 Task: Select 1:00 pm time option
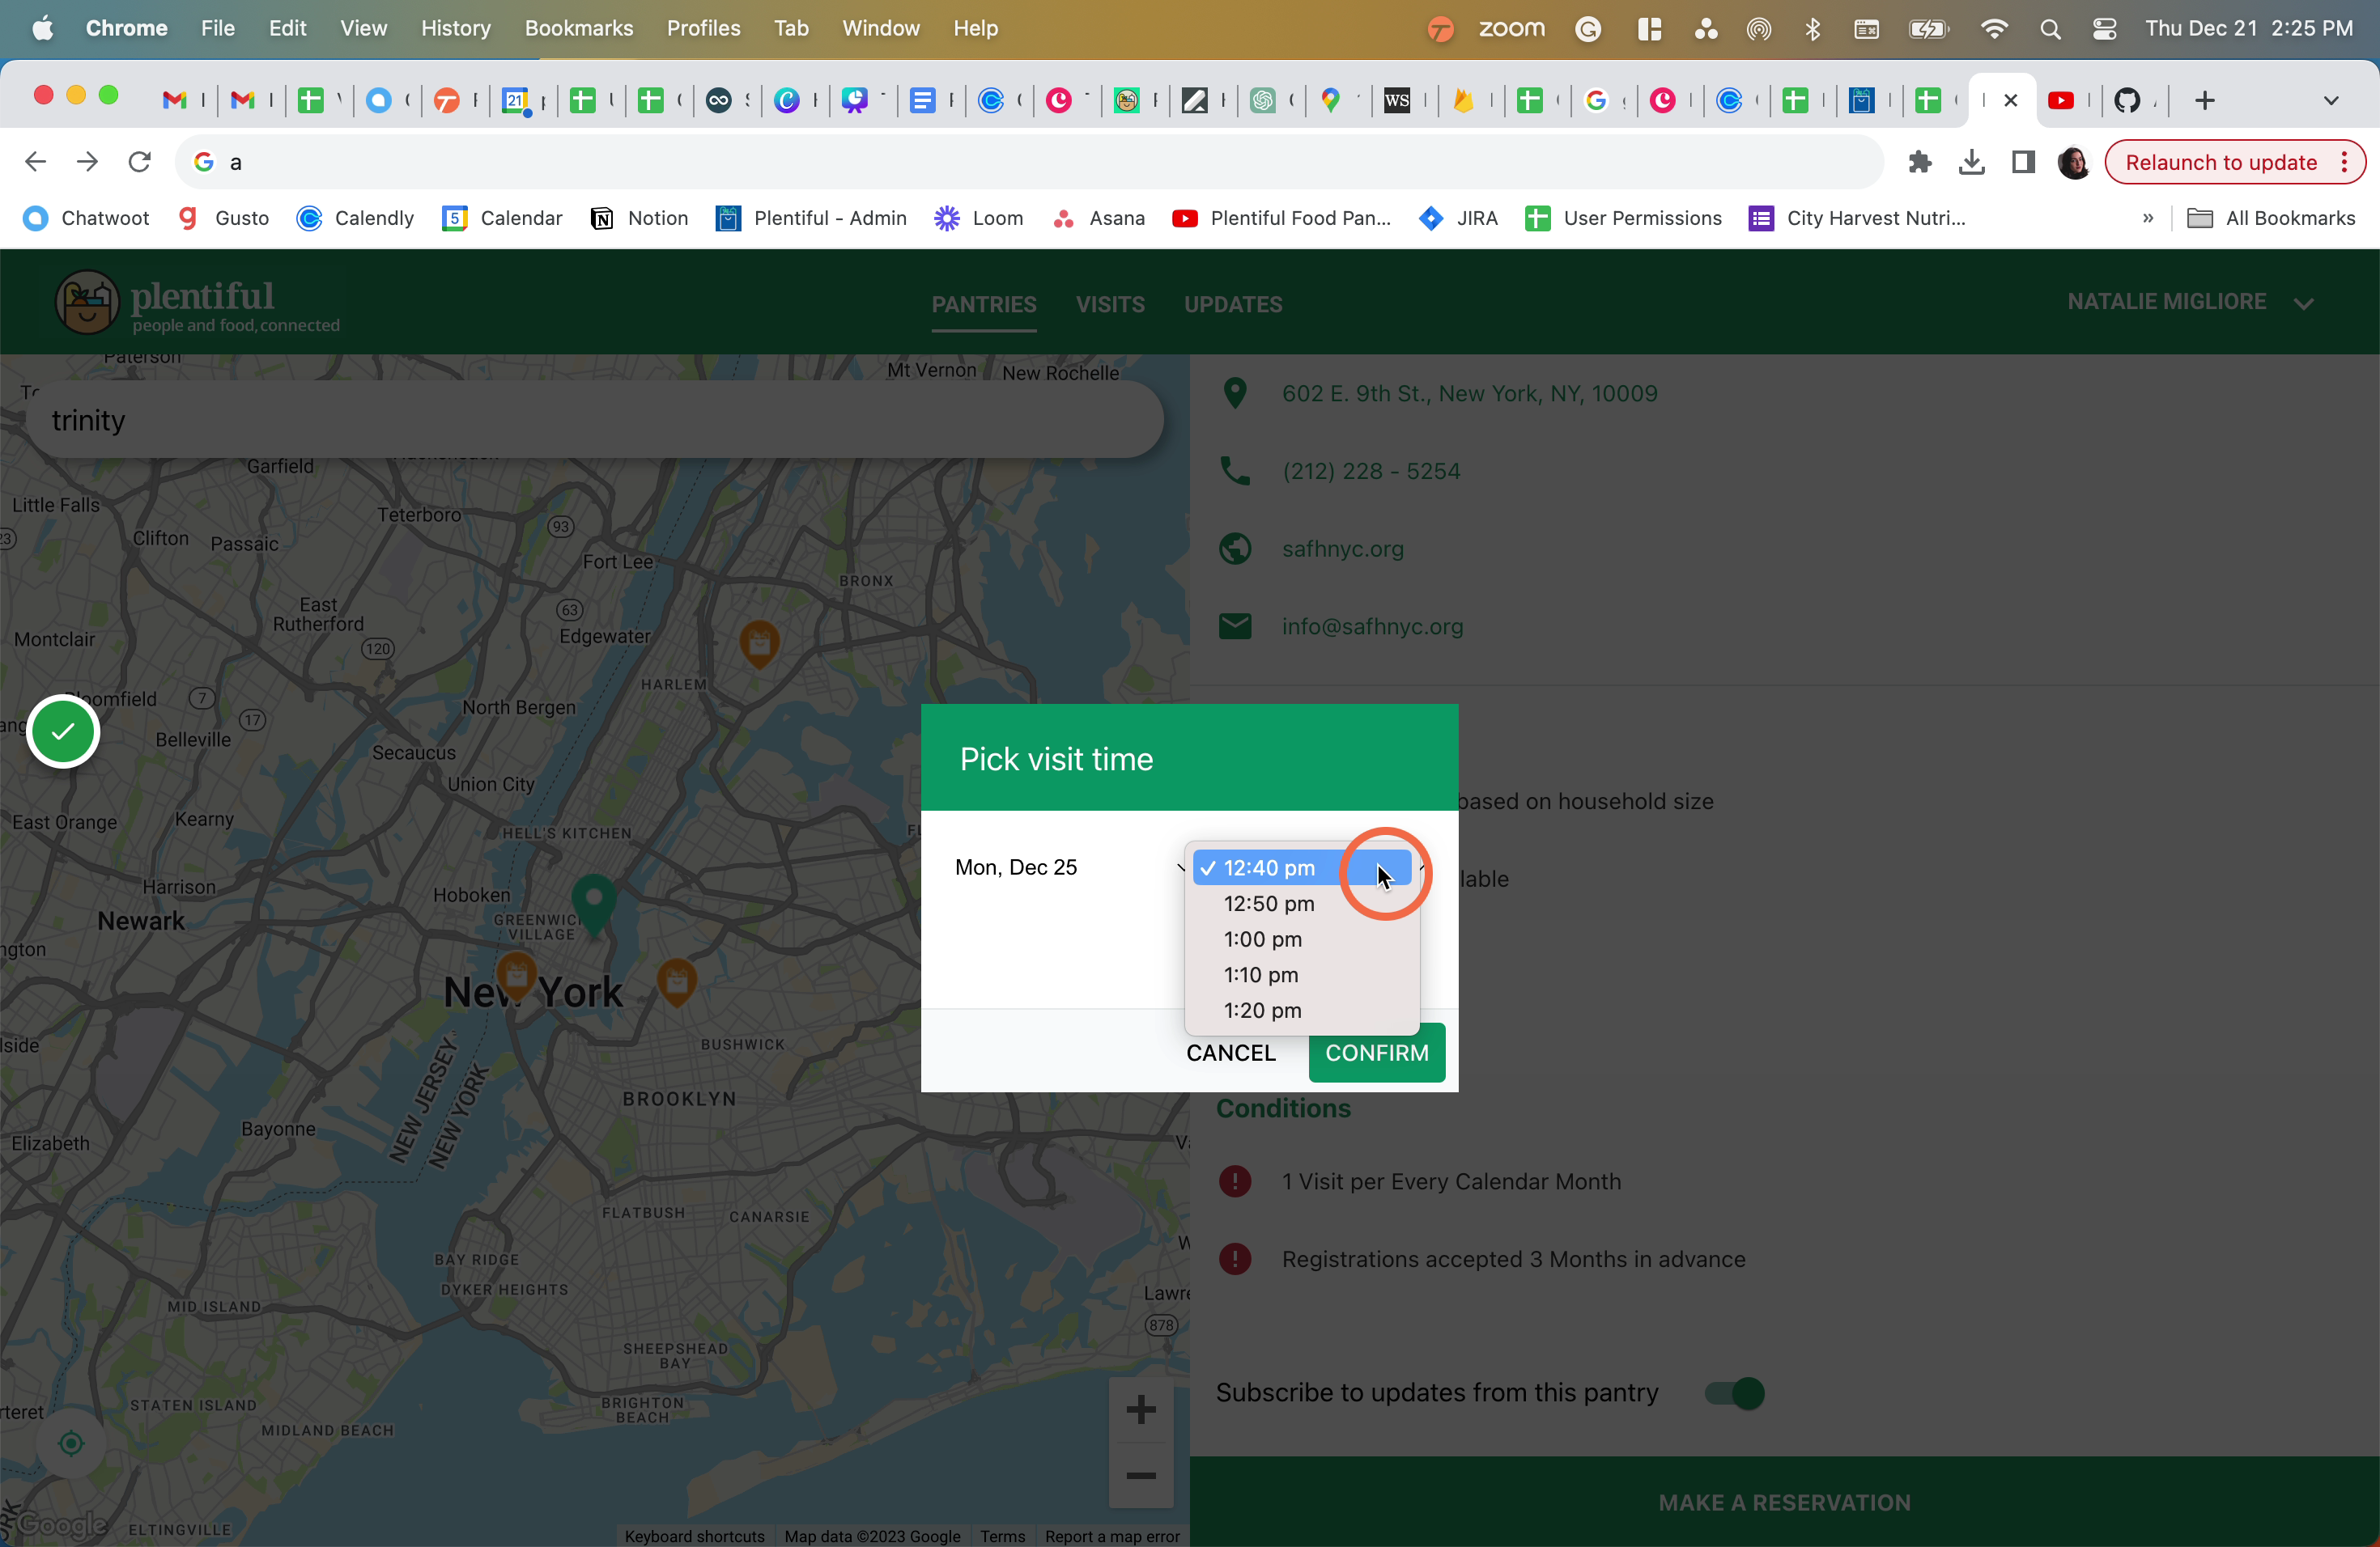1301,939
